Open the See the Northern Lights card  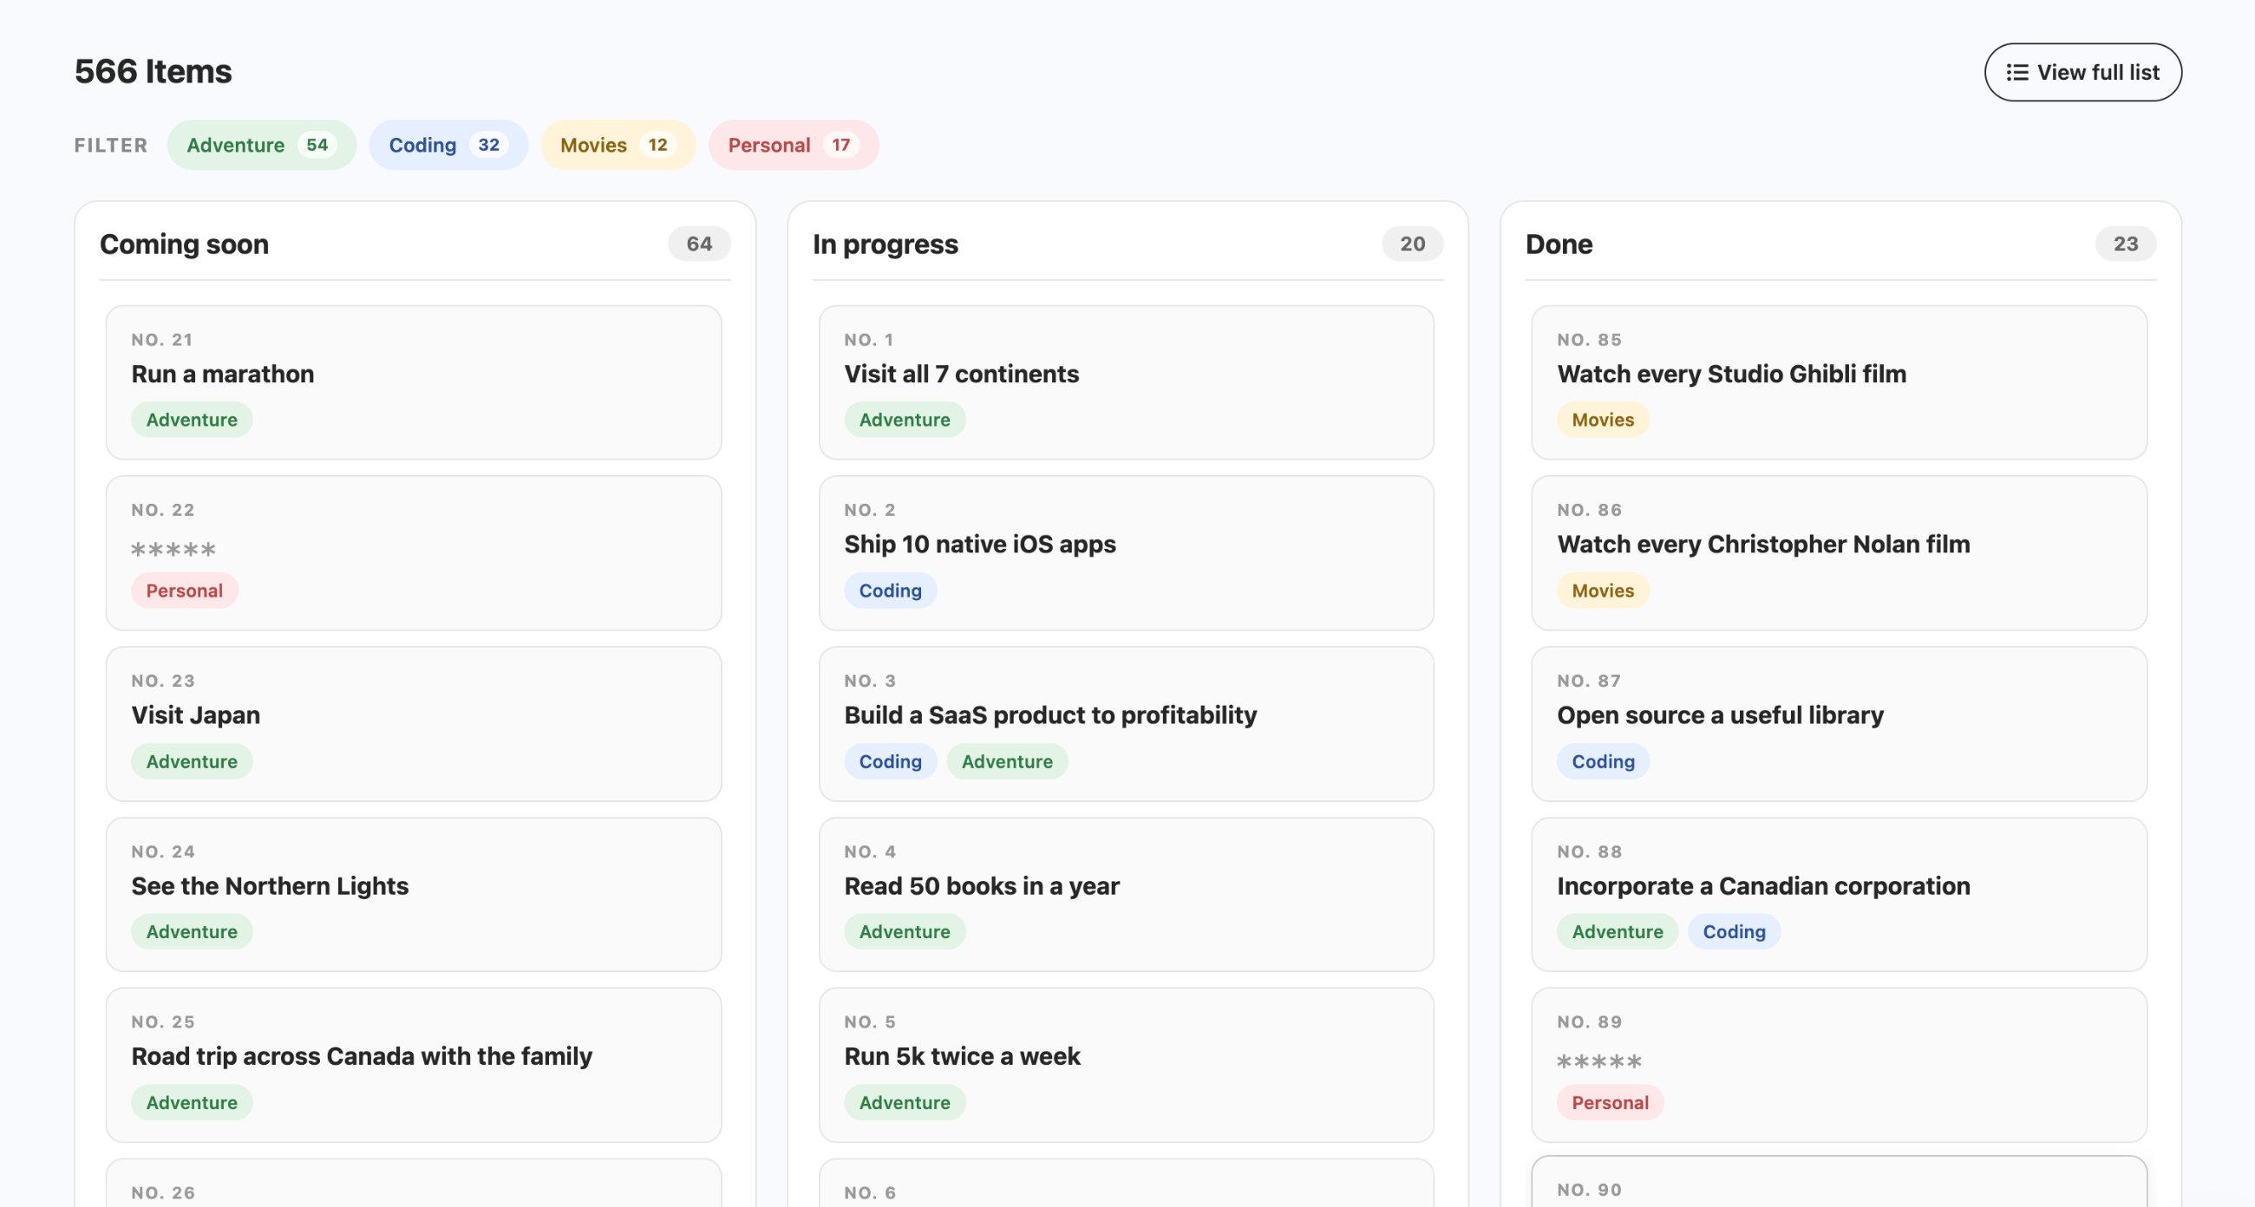413,894
